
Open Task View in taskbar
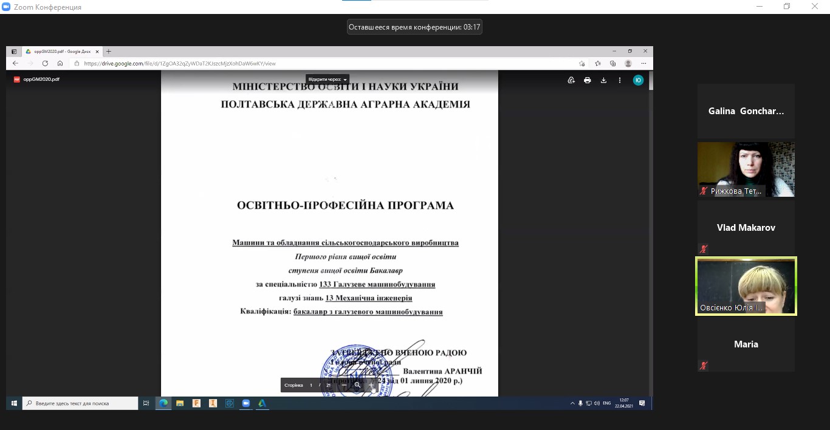(x=146, y=403)
